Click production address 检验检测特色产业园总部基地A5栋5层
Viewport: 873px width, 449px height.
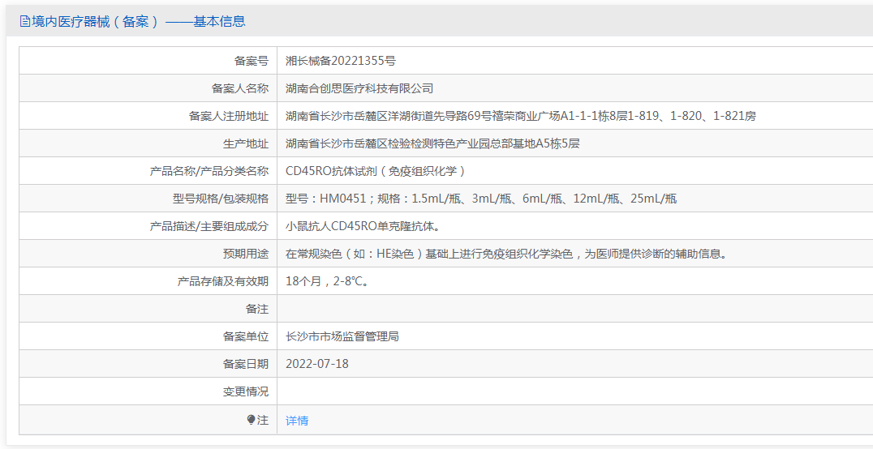(432, 144)
